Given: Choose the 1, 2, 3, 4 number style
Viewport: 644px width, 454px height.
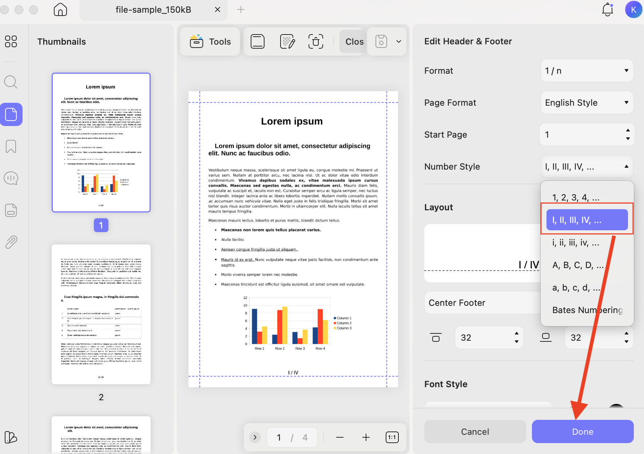Looking at the screenshot, I should click(x=587, y=198).
